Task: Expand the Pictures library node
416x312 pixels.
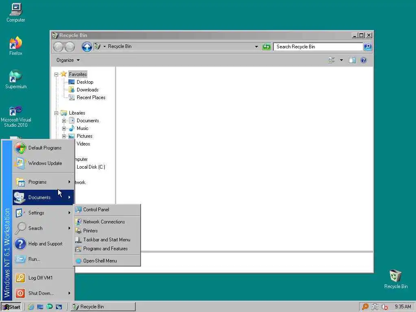Action: pos(64,136)
